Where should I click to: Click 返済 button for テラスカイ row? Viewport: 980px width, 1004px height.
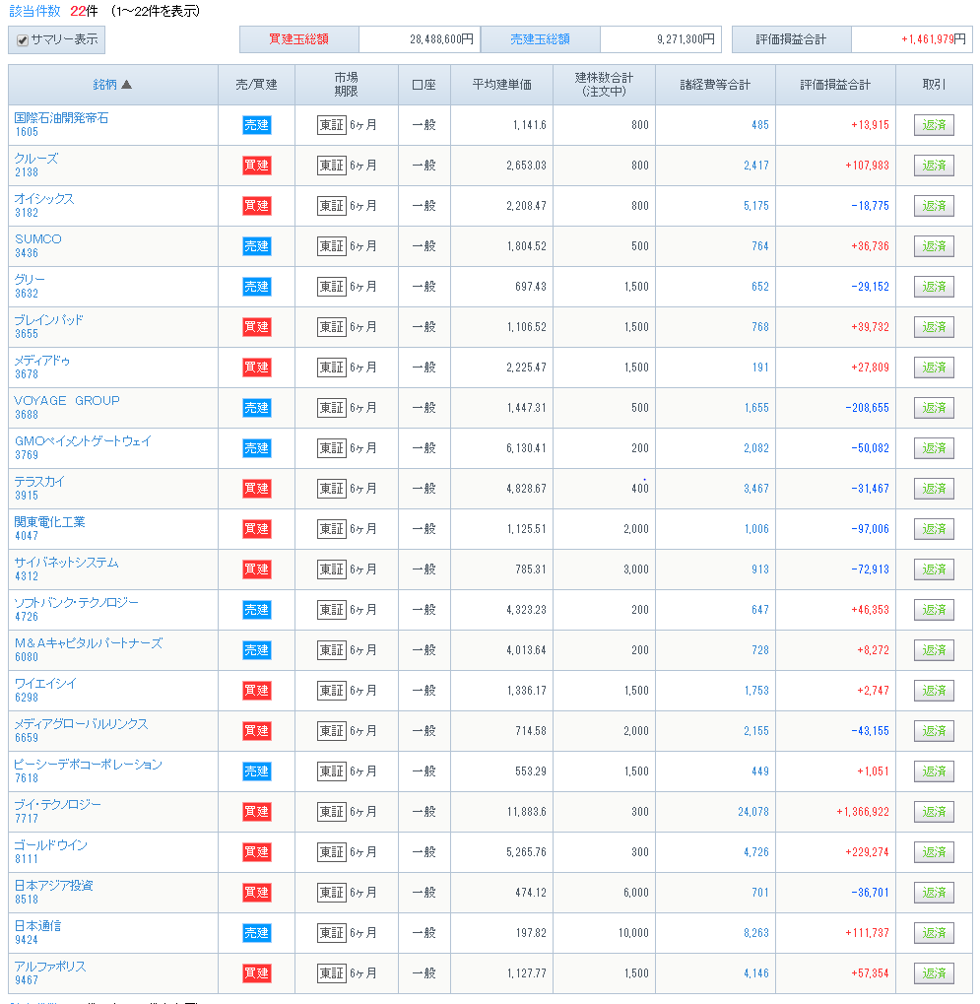click(x=934, y=488)
